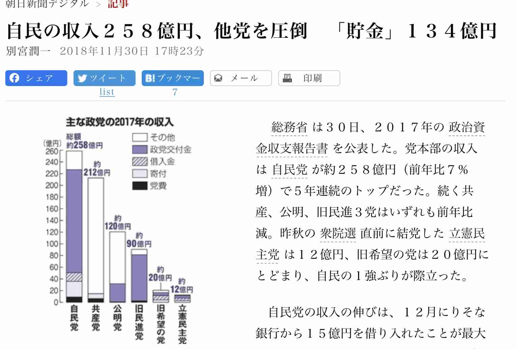Click the date 2018年11月30日 17時23分
517x349 pixels.
pos(132,51)
